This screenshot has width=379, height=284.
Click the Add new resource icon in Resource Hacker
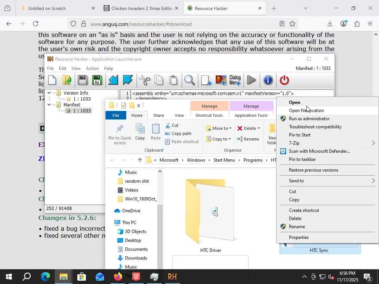pos(206,80)
